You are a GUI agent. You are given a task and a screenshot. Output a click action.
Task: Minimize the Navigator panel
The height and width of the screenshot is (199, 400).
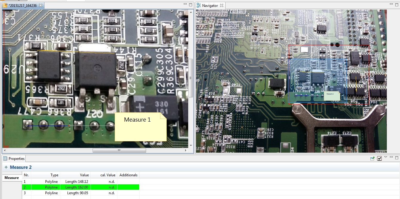tap(391, 4)
